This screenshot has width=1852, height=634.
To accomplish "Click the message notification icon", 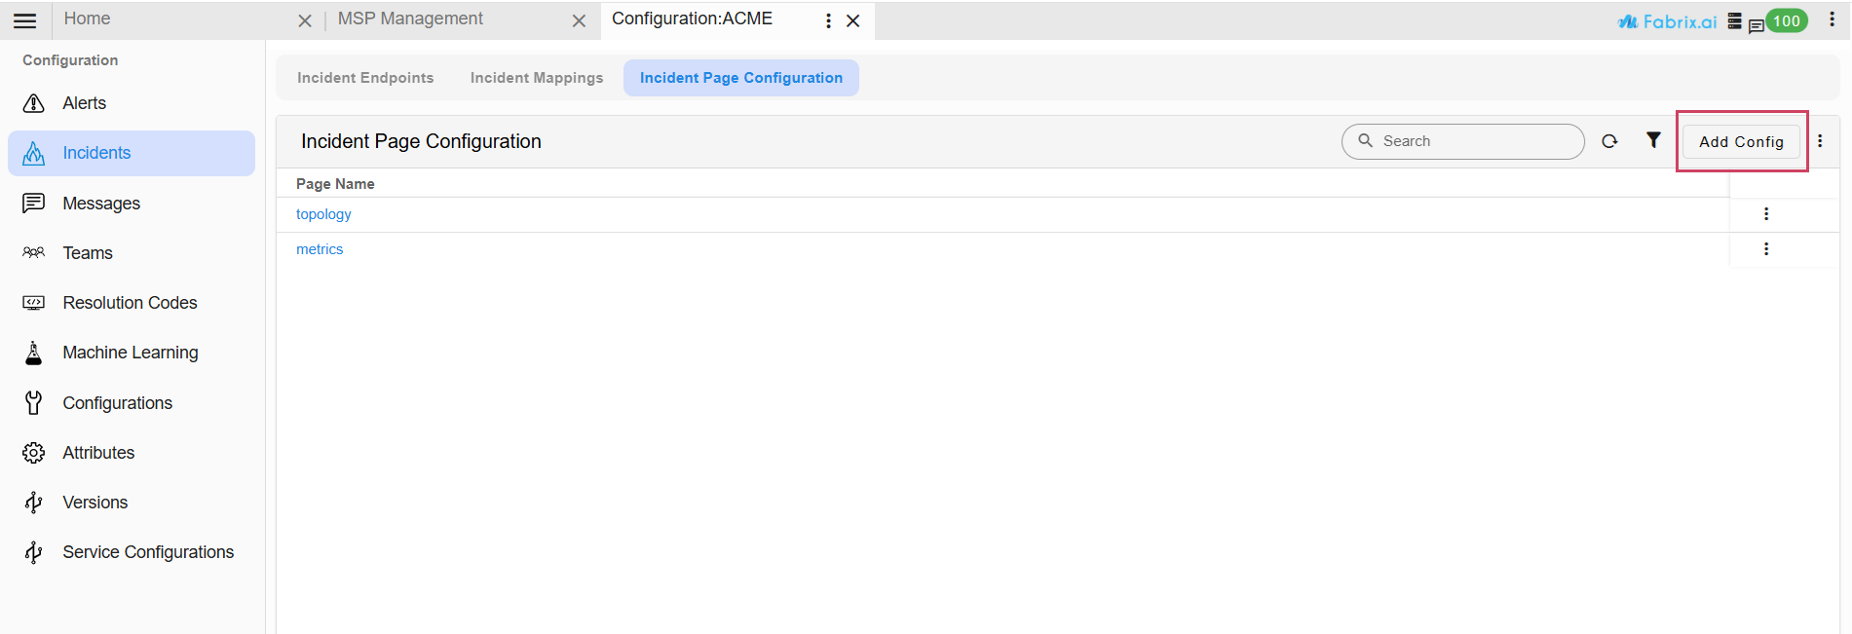I will [1756, 26].
